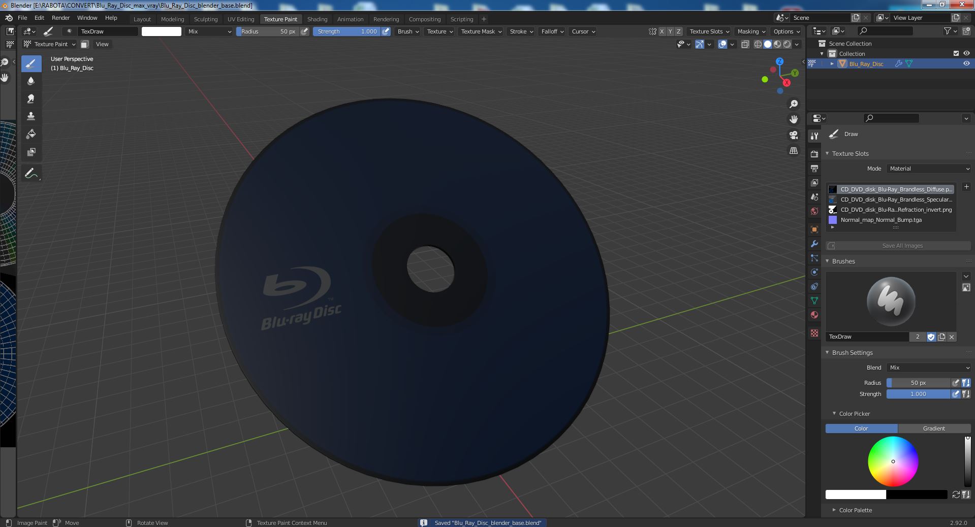The width and height of the screenshot is (975, 527).
Task: Hide Blu_Ray_Disc object in viewport
Action: tap(966, 63)
